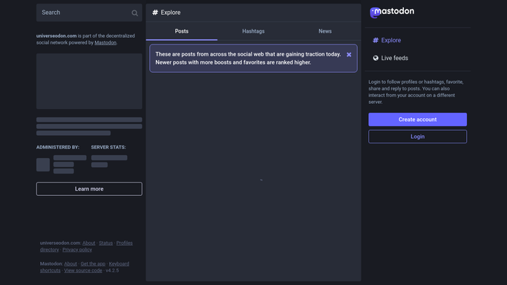
Task: Open the Mastodon link in server description
Action: tap(105, 42)
